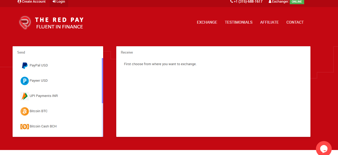Click the Create Account link
The image size is (338, 155).
(31, 2)
